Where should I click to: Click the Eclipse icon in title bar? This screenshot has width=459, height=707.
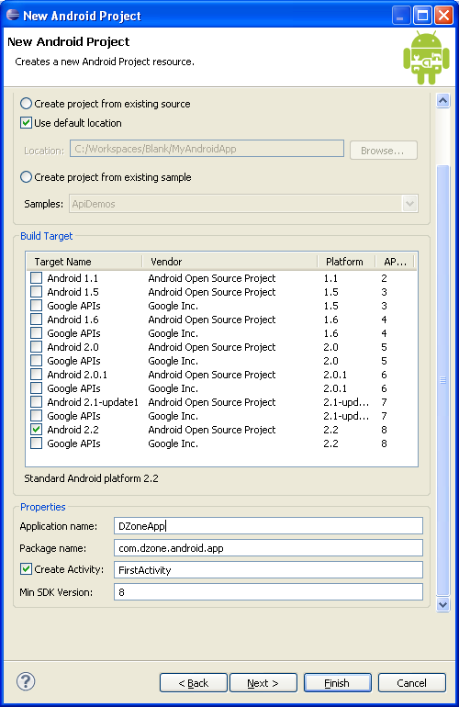[x=13, y=15]
